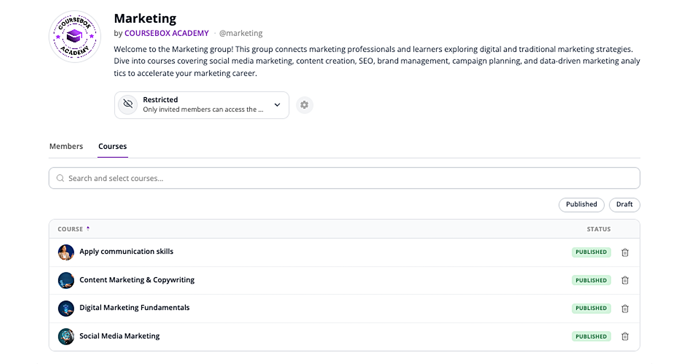
Task: Delete Social Media Marketing using trash icon
Action: click(x=625, y=336)
